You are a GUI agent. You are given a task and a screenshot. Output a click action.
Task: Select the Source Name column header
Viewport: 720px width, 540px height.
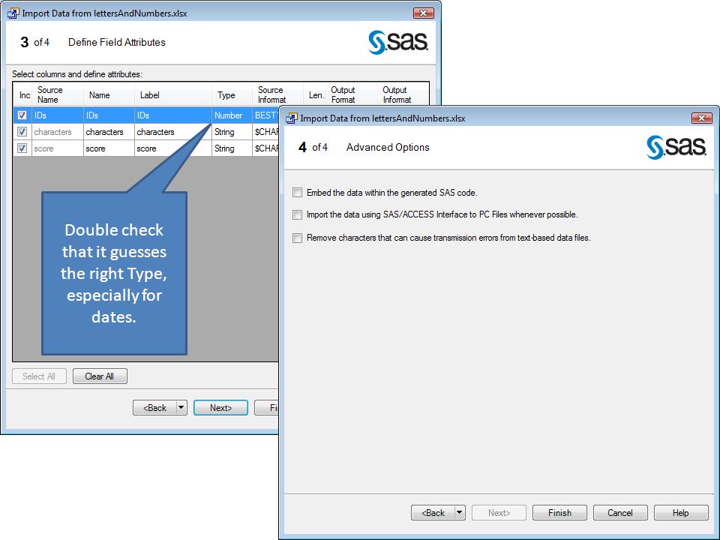[58, 94]
